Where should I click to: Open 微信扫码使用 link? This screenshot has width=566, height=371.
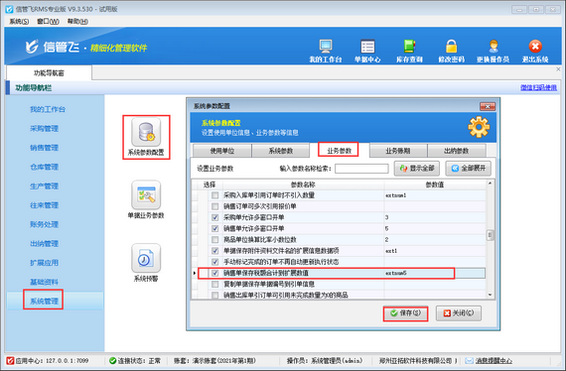coord(538,87)
